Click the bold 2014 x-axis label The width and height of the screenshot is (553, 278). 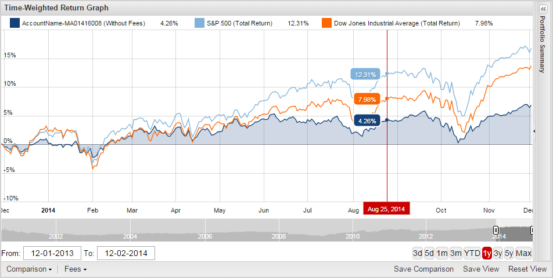point(48,210)
